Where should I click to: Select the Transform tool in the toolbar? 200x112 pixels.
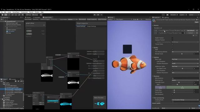[19, 15]
